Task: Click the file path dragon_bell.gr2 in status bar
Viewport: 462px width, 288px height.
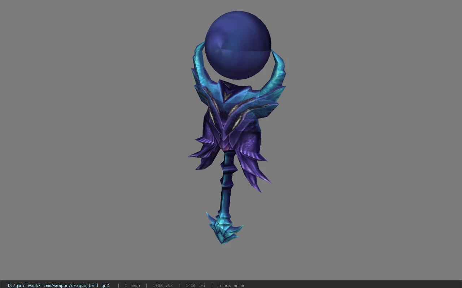Action: click(58, 285)
